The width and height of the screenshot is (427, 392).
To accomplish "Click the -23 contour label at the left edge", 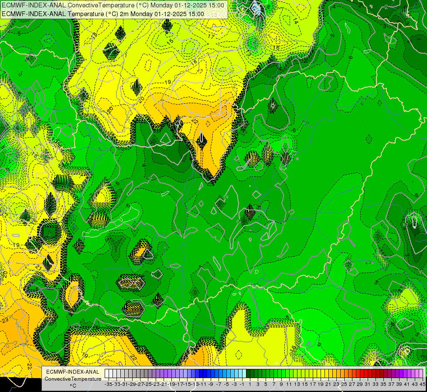I will point(5,320).
